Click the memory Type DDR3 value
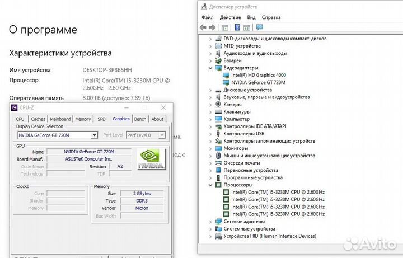The width and height of the screenshot is (403, 258). (x=142, y=201)
